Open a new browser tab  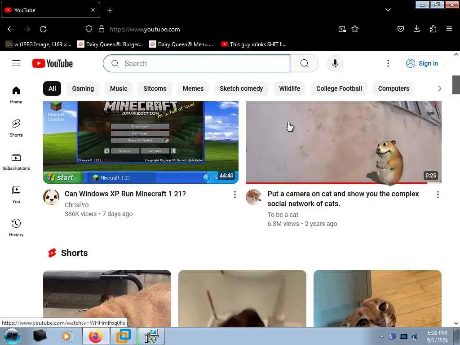coord(110,10)
